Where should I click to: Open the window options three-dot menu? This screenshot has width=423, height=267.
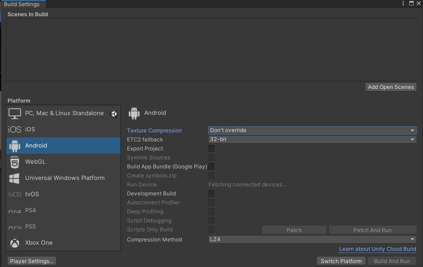[x=403, y=4]
